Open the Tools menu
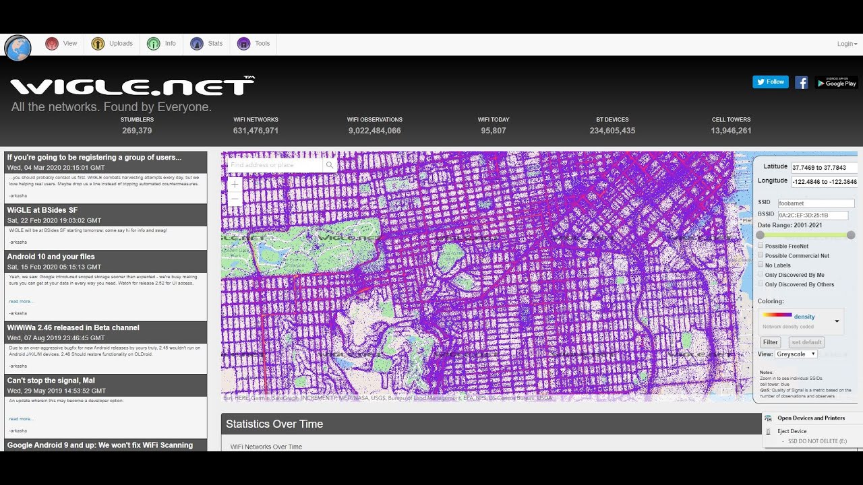This screenshot has width=863, height=485. click(254, 44)
